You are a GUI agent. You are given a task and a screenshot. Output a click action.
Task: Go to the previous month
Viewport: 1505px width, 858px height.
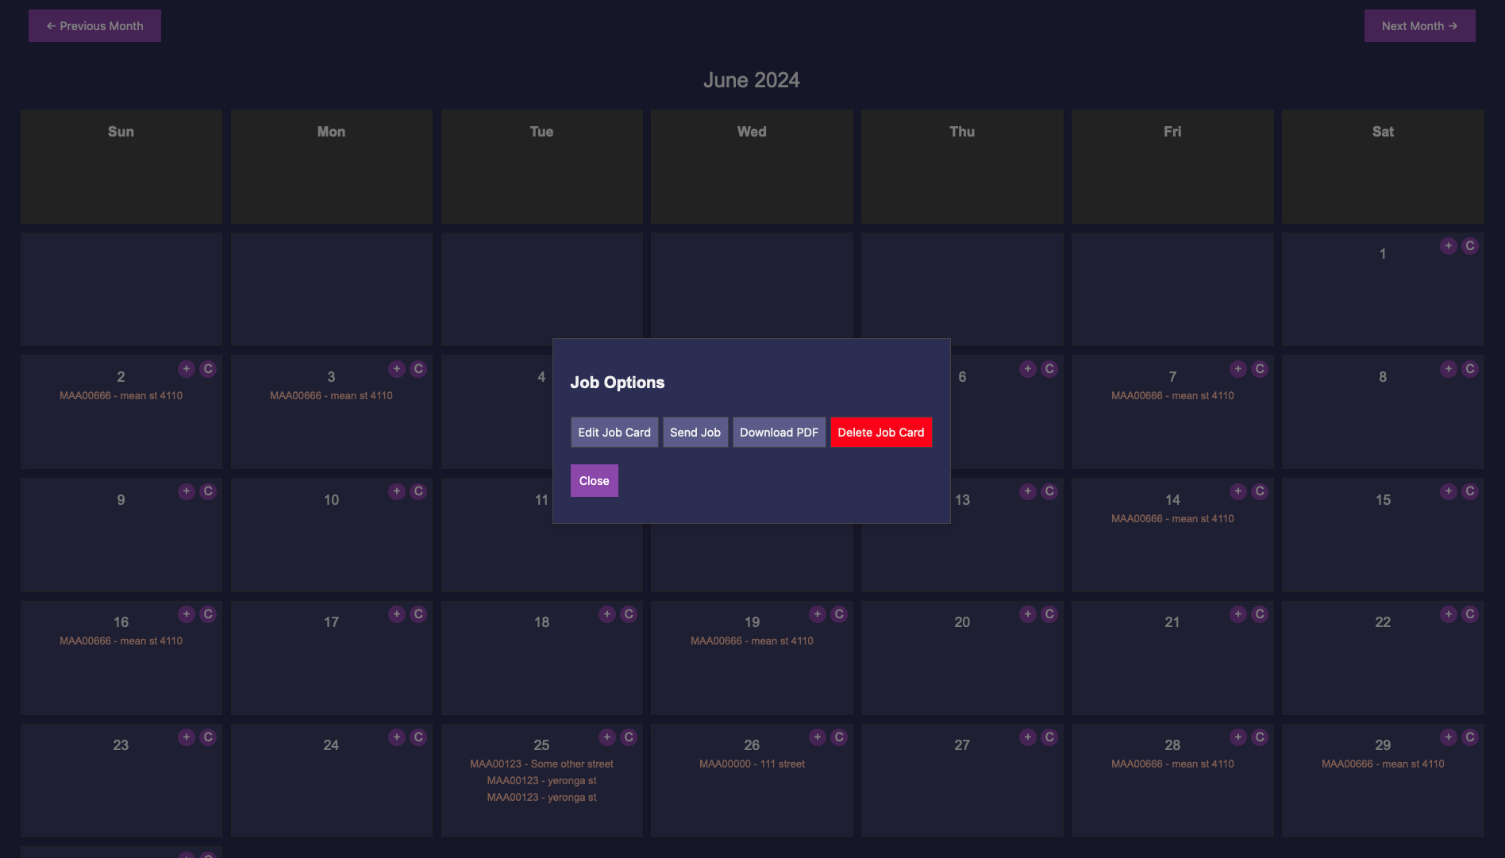94,25
